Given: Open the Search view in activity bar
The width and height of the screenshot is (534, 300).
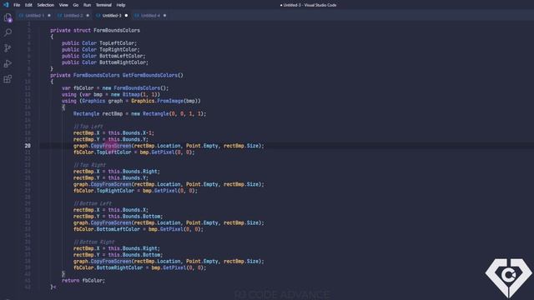Looking at the screenshot, I should [8, 32].
